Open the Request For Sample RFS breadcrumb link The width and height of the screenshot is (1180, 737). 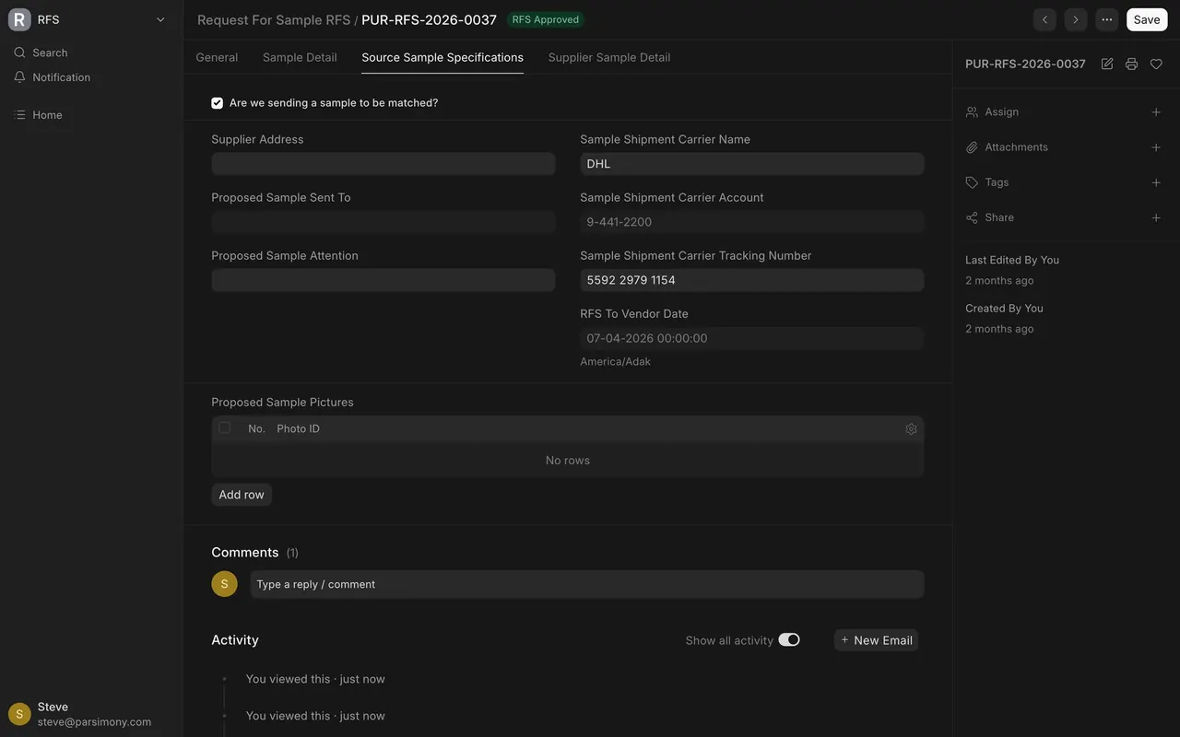pyautogui.click(x=274, y=19)
